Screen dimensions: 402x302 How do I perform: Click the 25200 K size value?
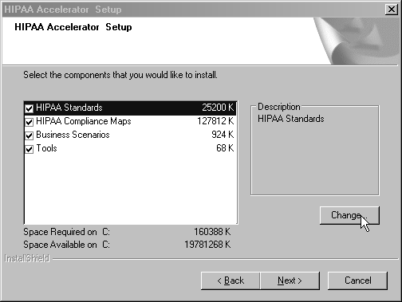tap(218, 108)
